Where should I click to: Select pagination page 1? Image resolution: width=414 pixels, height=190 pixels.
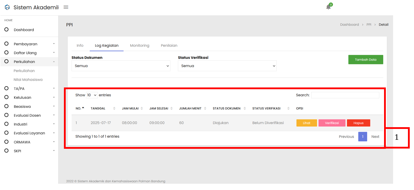tap(363, 136)
